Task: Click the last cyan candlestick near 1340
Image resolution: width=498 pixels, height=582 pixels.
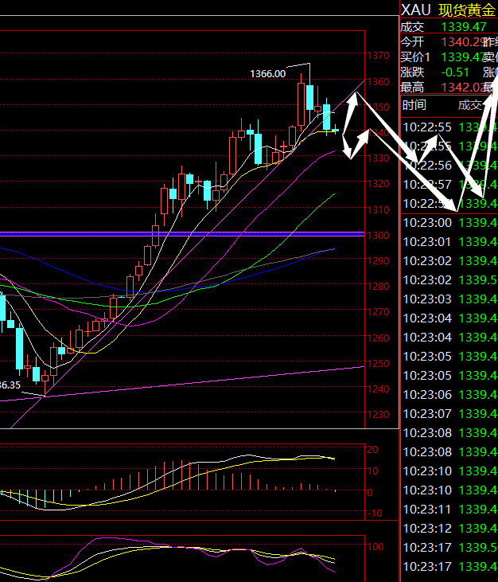Action: [335, 130]
